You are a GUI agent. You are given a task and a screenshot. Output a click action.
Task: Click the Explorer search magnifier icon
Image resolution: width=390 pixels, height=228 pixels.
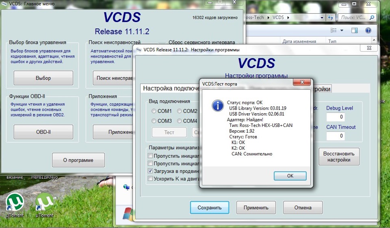pos(372,17)
